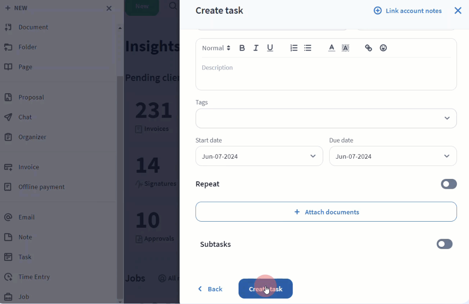Enable the Repeat toggle
This screenshot has height=304, width=469.
[449, 184]
